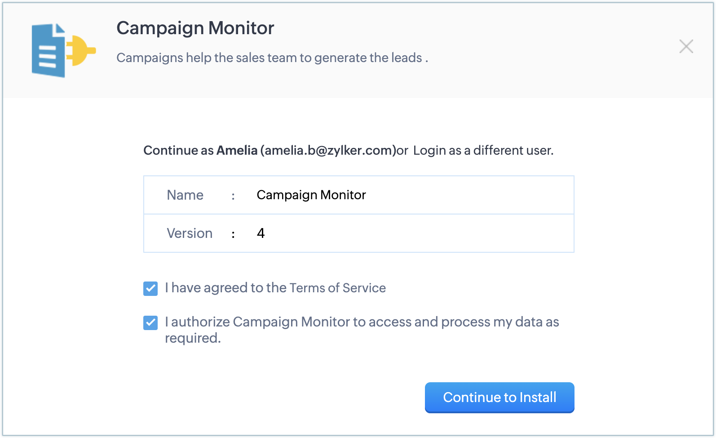Image resolution: width=716 pixels, height=438 pixels.
Task: Click the 'Continue as Amelia' text
Action: [200, 151]
